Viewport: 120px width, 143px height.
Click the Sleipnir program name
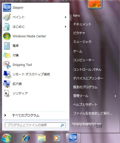click(x=18, y=8)
